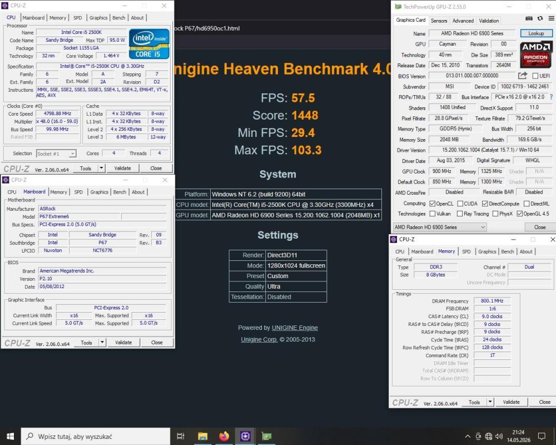Switch to Firefox on the taskbar
This screenshot has width=556, height=445.
point(224,436)
